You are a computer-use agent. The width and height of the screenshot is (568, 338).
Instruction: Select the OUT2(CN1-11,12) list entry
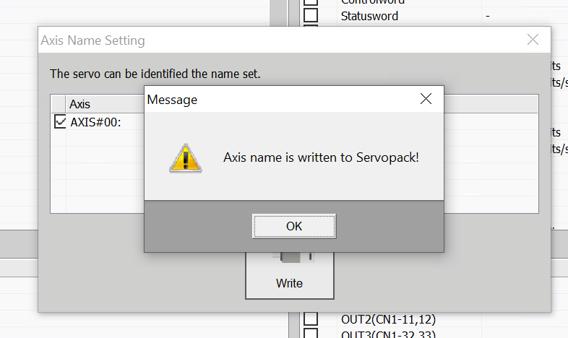388,318
